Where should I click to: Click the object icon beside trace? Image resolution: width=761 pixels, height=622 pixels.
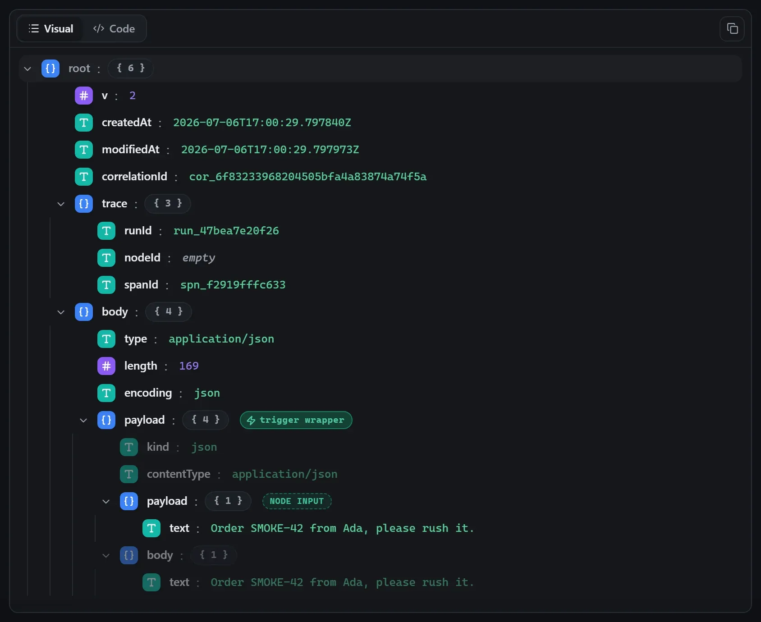pyautogui.click(x=84, y=204)
